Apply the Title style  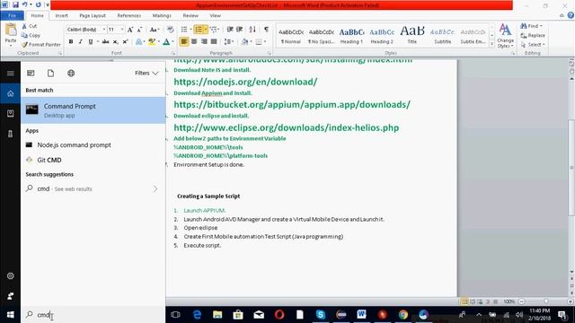412,36
